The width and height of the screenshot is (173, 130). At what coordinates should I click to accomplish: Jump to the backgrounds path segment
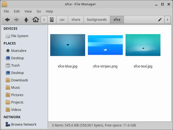[x=97, y=20]
